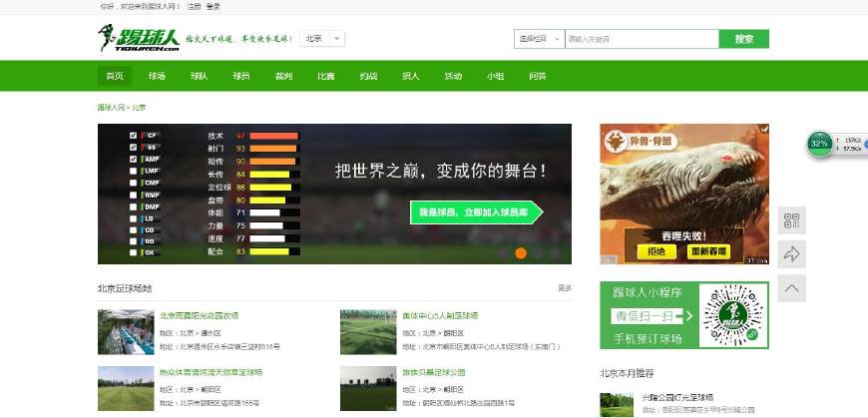
Task: Open the 兴隆公园灯光足球场 recommendation link
Action: [677, 397]
